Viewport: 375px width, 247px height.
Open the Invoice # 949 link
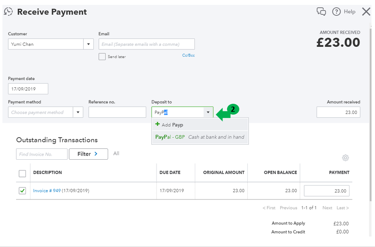(47, 191)
